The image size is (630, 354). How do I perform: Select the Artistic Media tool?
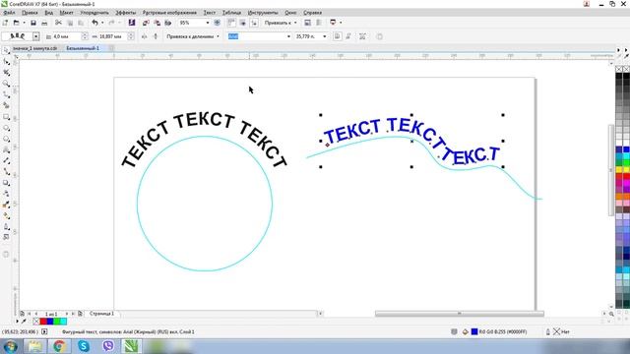coord(6,105)
